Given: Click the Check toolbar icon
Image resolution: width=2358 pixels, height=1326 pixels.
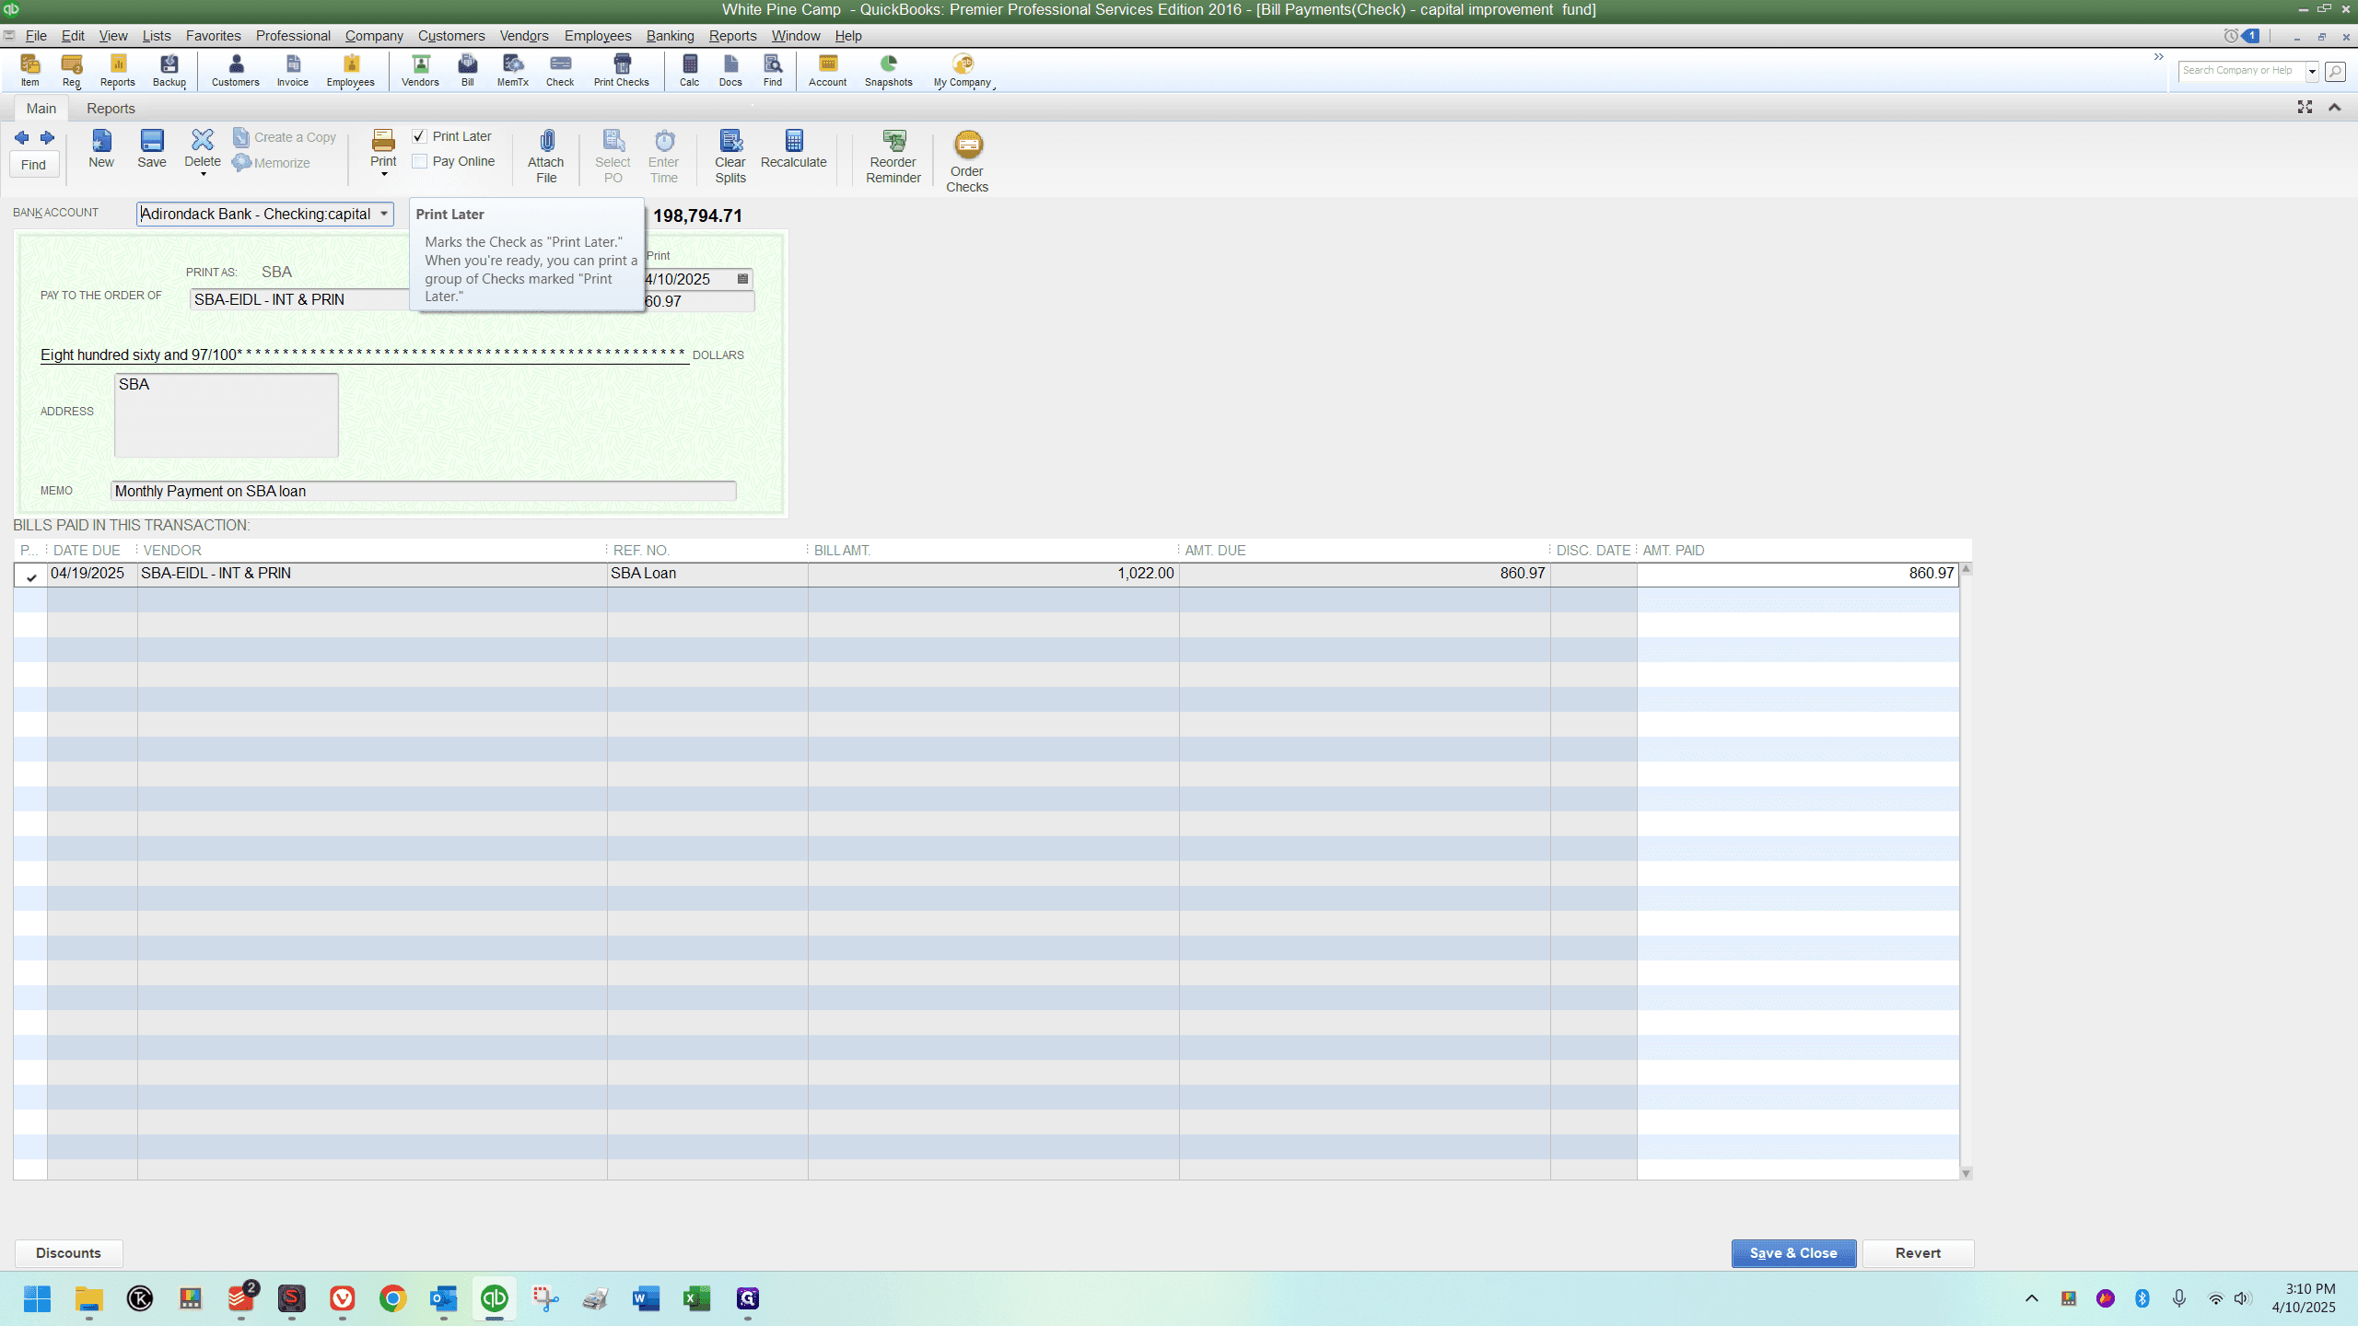Looking at the screenshot, I should [x=560, y=70].
